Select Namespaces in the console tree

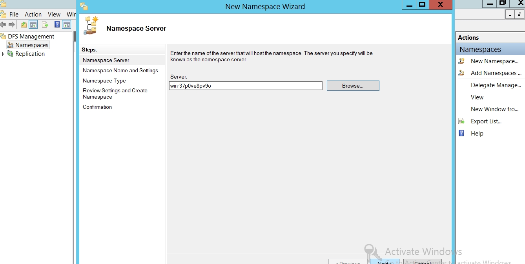pyautogui.click(x=31, y=45)
